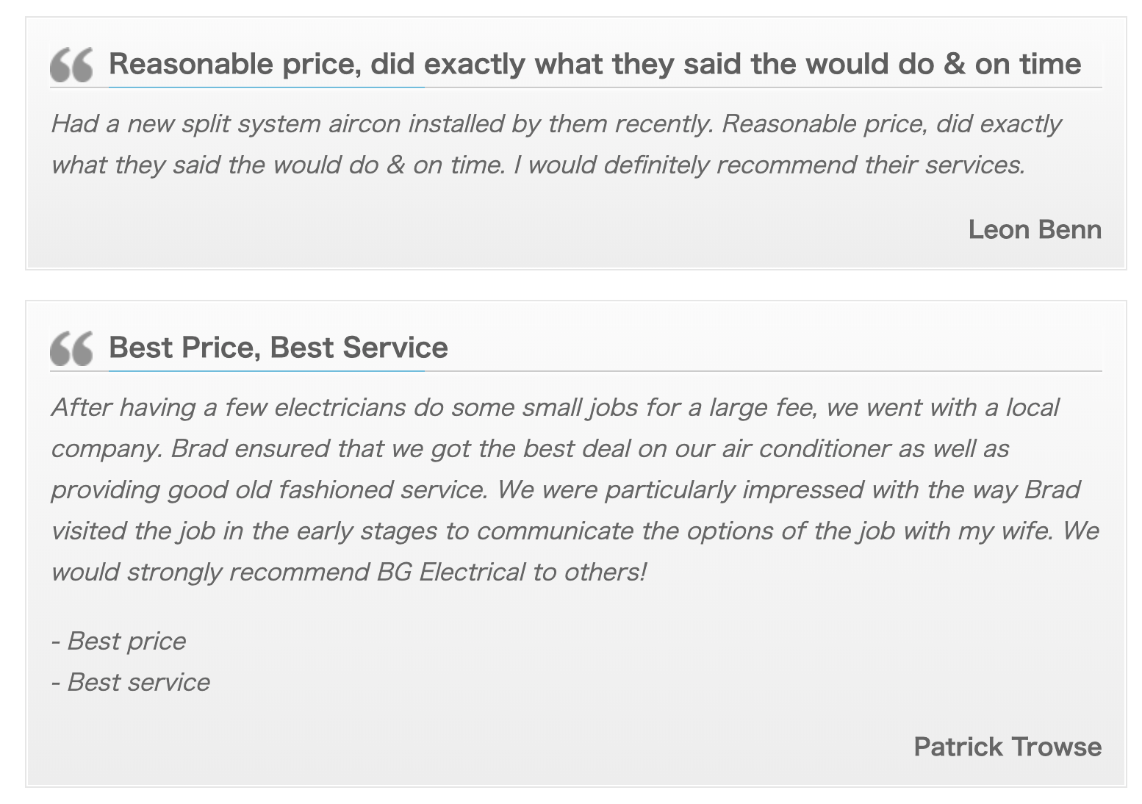Select the 'Best Price, Best Service' heading
The height and width of the screenshot is (804, 1142).
278,348
